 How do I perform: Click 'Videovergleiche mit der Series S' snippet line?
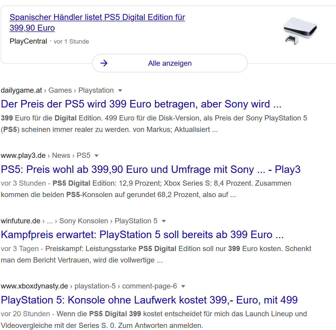(x=102, y=326)
